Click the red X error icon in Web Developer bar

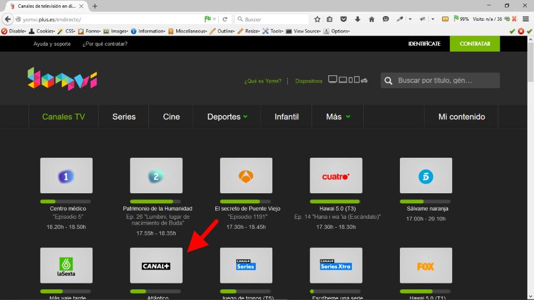(521, 31)
